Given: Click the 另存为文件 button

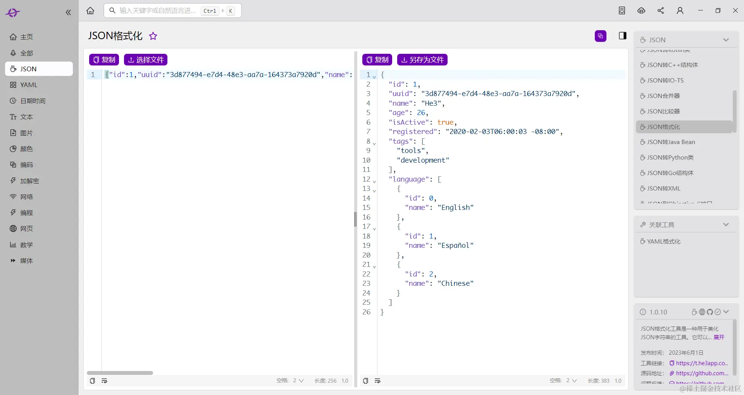Looking at the screenshot, I should point(422,60).
